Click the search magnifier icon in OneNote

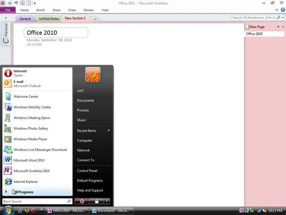click(x=279, y=18)
